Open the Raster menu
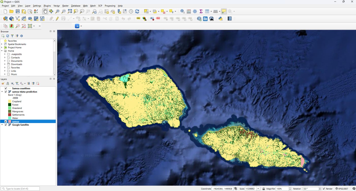The height and width of the screenshot is (191, 356). 65,6
